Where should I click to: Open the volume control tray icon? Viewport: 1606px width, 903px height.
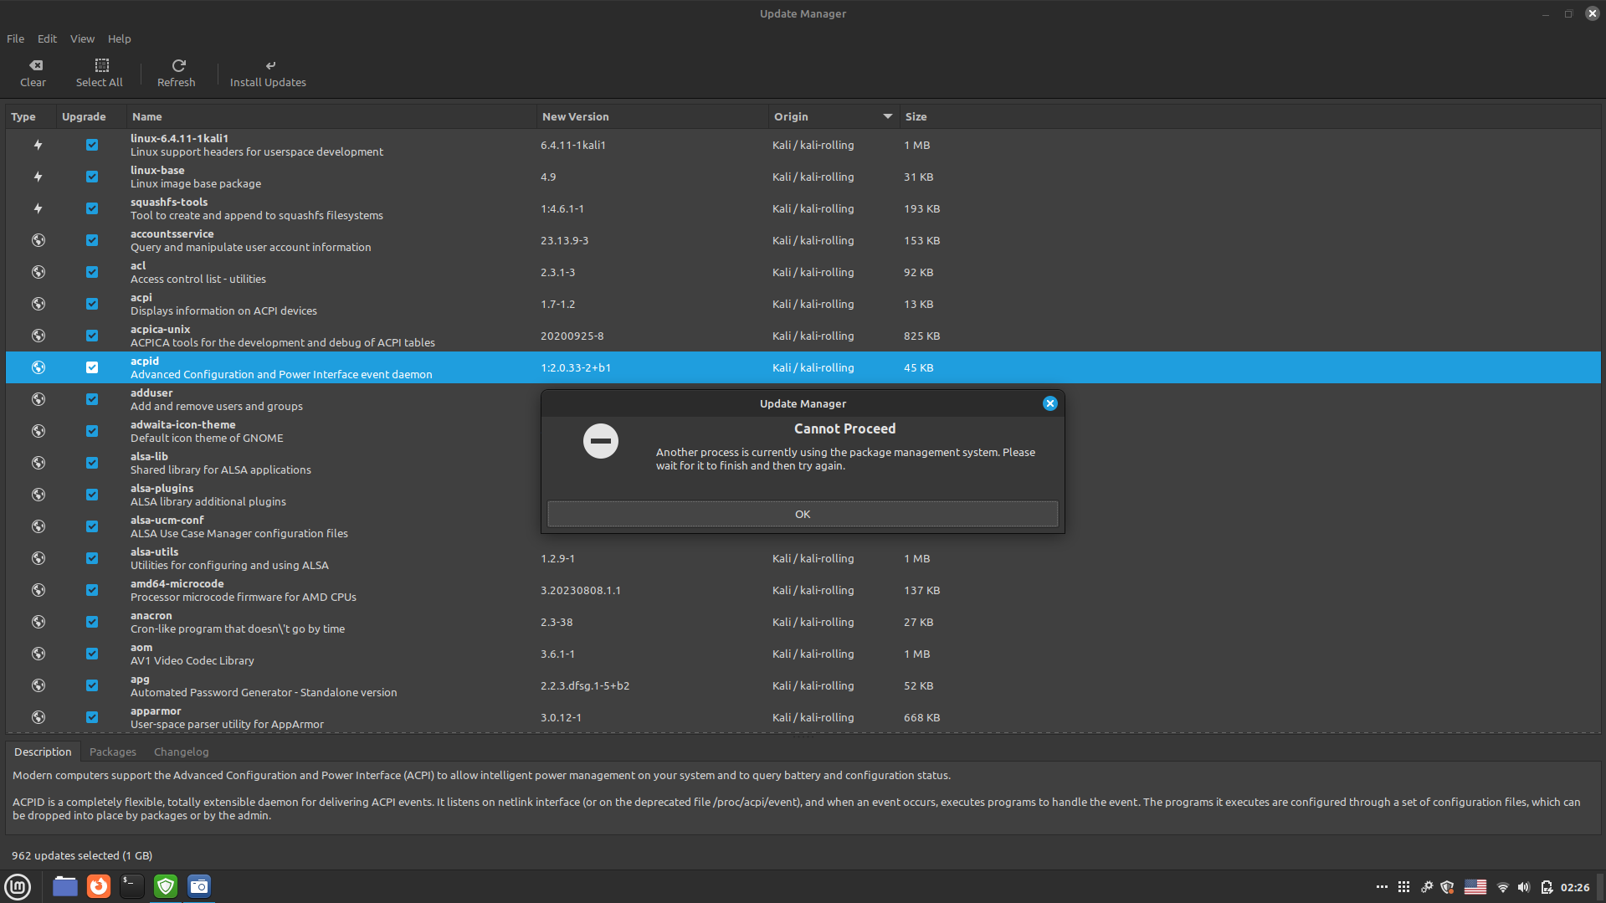pyautogui.click(x=1524, y=887)
